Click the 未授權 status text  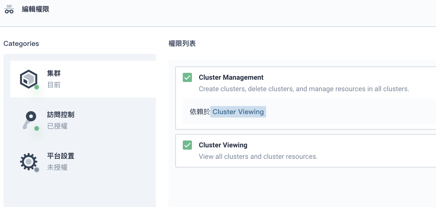pos(57,167)
